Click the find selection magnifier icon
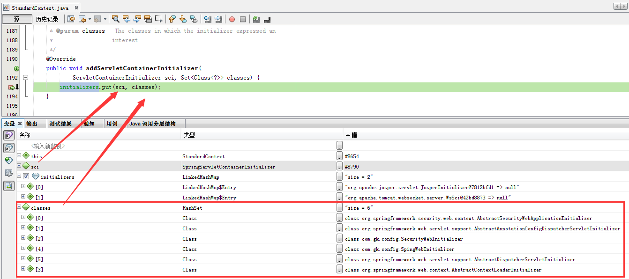Image resolution: width=629 pixels, height=279 pixels. [115, 19]
